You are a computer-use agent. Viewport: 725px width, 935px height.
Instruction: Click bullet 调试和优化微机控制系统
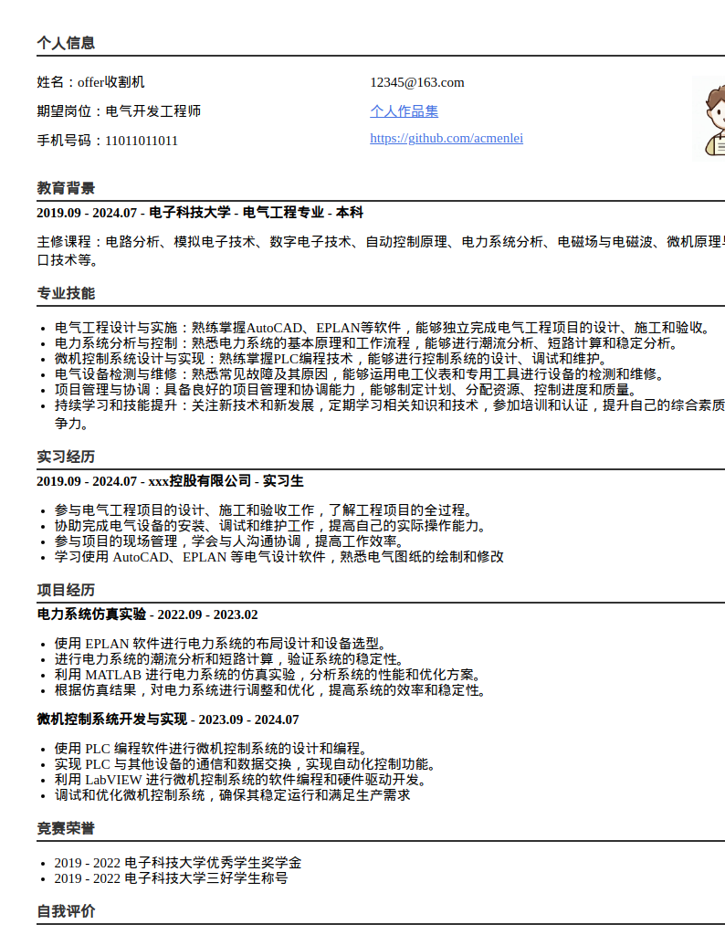click(x=233, y=795)
